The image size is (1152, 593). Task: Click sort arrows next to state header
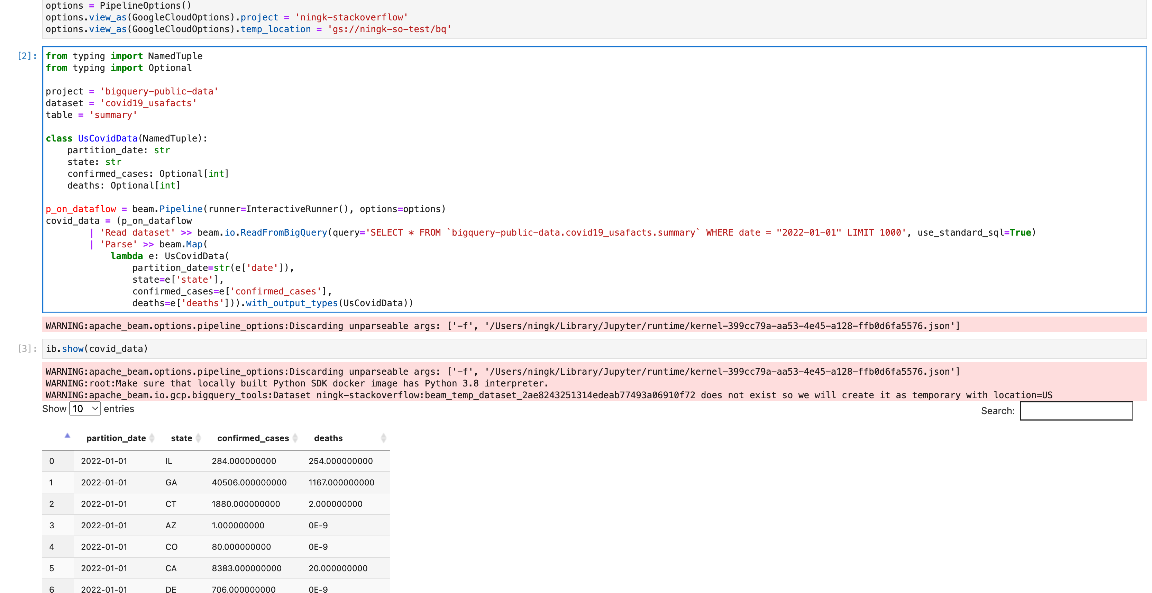pos(199,438)
